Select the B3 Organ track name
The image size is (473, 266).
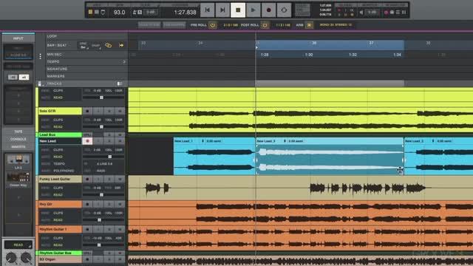60,259
